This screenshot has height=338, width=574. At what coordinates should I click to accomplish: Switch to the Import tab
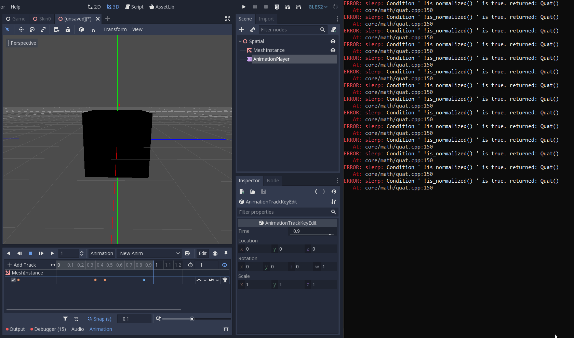point(266,19)
